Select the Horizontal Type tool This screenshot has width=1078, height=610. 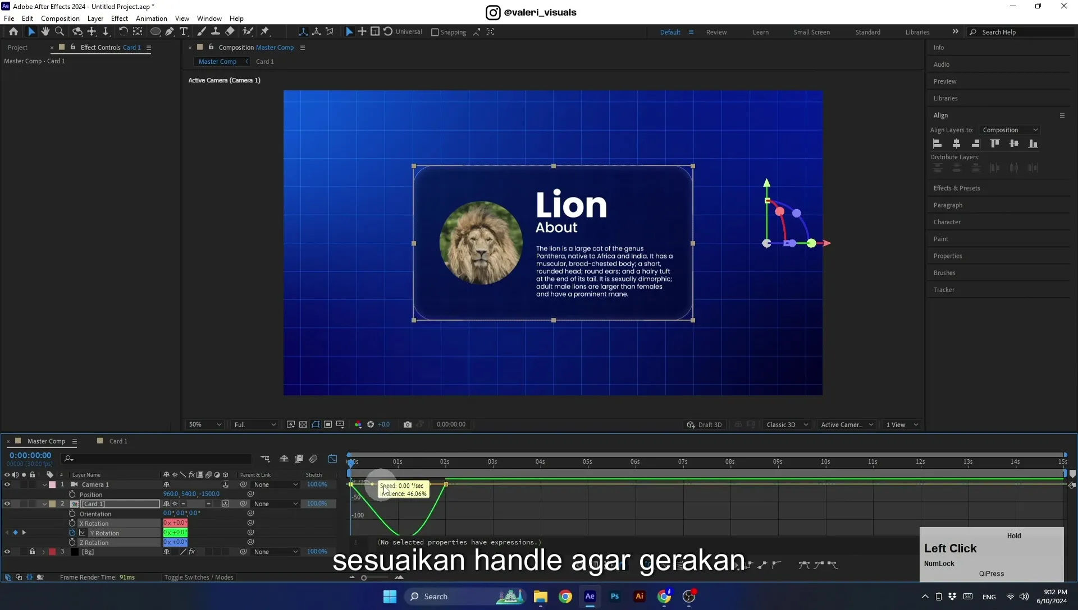[x=184, y=32]
